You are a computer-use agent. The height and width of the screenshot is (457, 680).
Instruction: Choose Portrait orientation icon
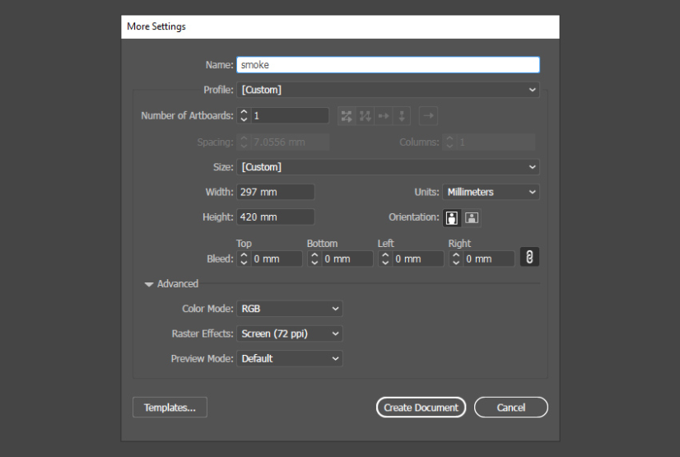point(451,217)
